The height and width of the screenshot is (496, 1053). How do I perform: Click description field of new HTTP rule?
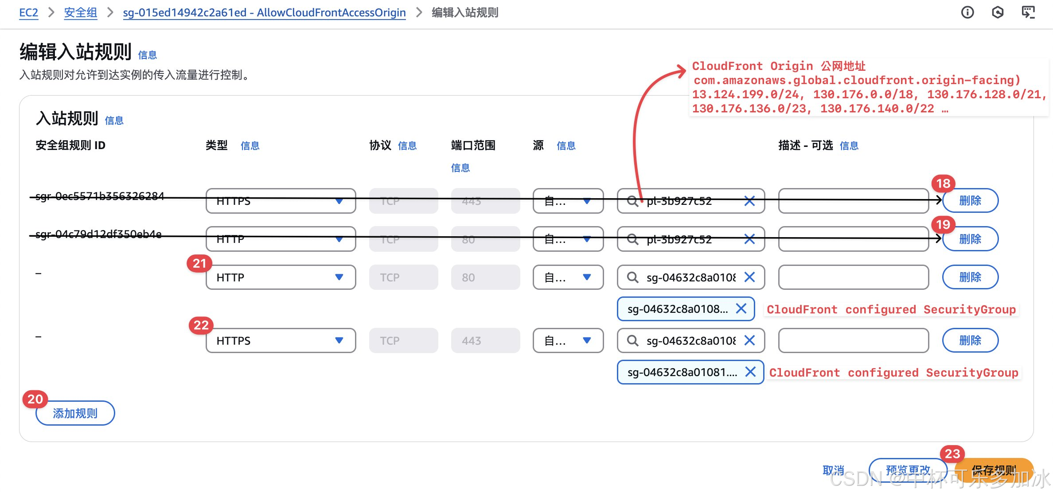click(853, 277)
